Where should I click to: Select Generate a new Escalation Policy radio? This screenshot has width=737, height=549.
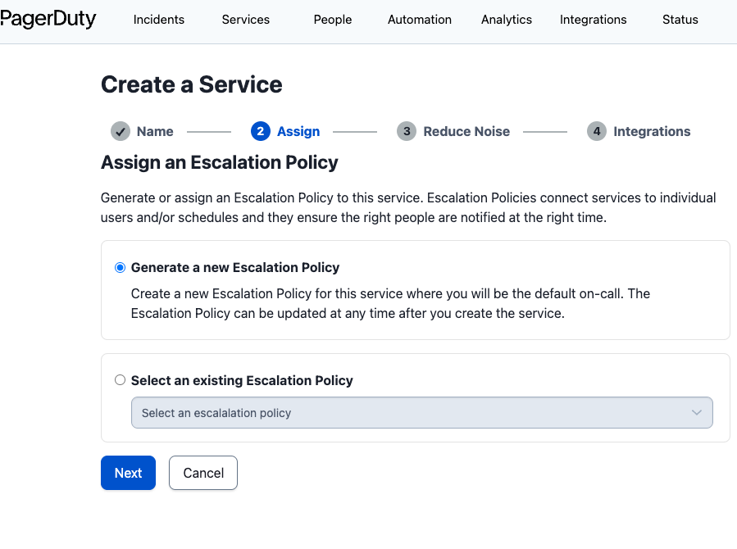tap(121, 268)
